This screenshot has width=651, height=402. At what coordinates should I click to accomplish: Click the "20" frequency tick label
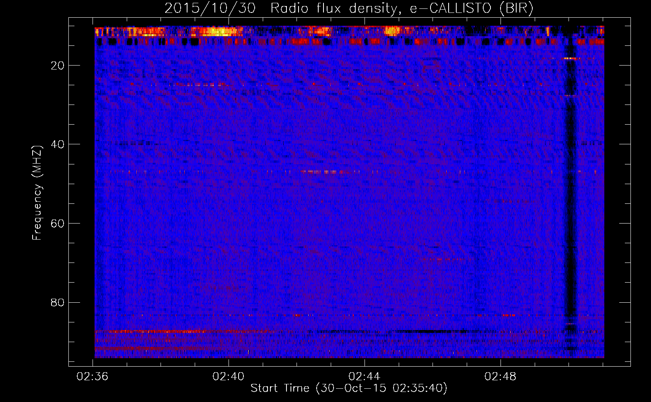coord(58,65)
